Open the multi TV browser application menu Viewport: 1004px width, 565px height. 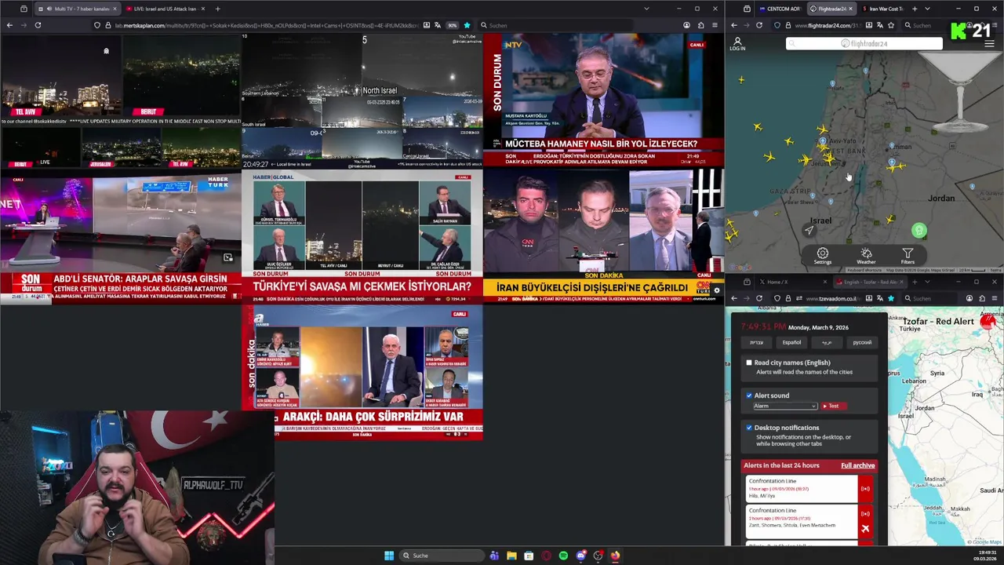coord(714,25)
